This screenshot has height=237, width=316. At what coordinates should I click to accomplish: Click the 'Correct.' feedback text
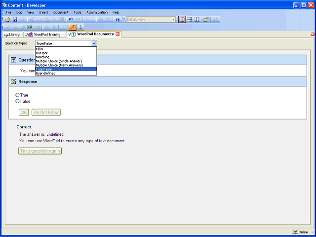pos(24,127)
